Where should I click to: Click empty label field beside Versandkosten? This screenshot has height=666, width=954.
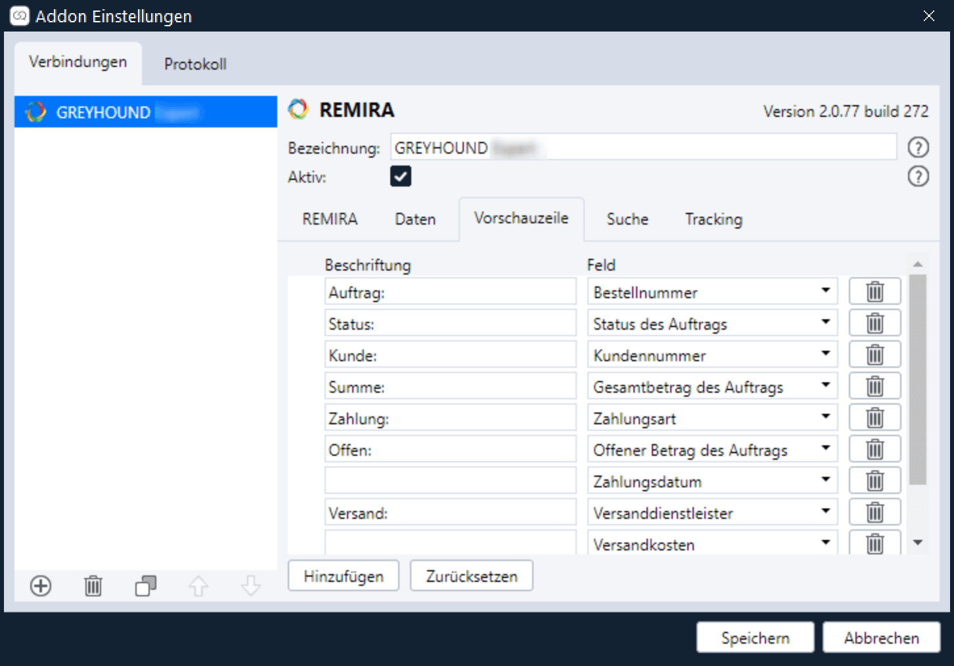click(450, 543)
